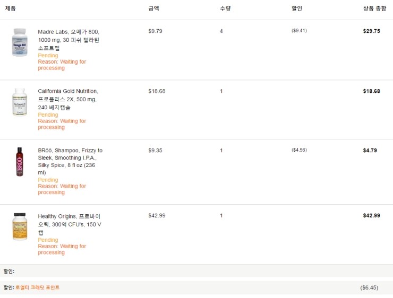Open the Healthy Origins 프로바이오틱 product link
The image size is (393, 298).
pyautogui.click(x=70, y=224)
